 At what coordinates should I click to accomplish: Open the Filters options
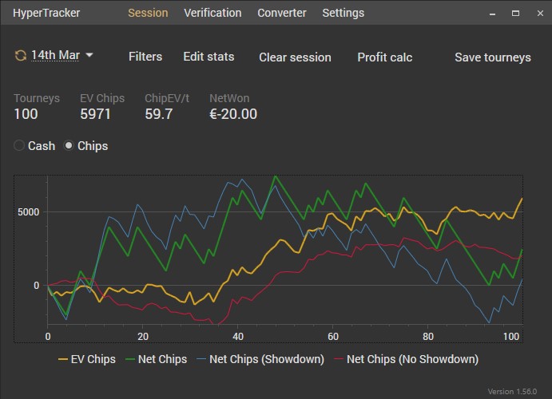click(145, 57)
